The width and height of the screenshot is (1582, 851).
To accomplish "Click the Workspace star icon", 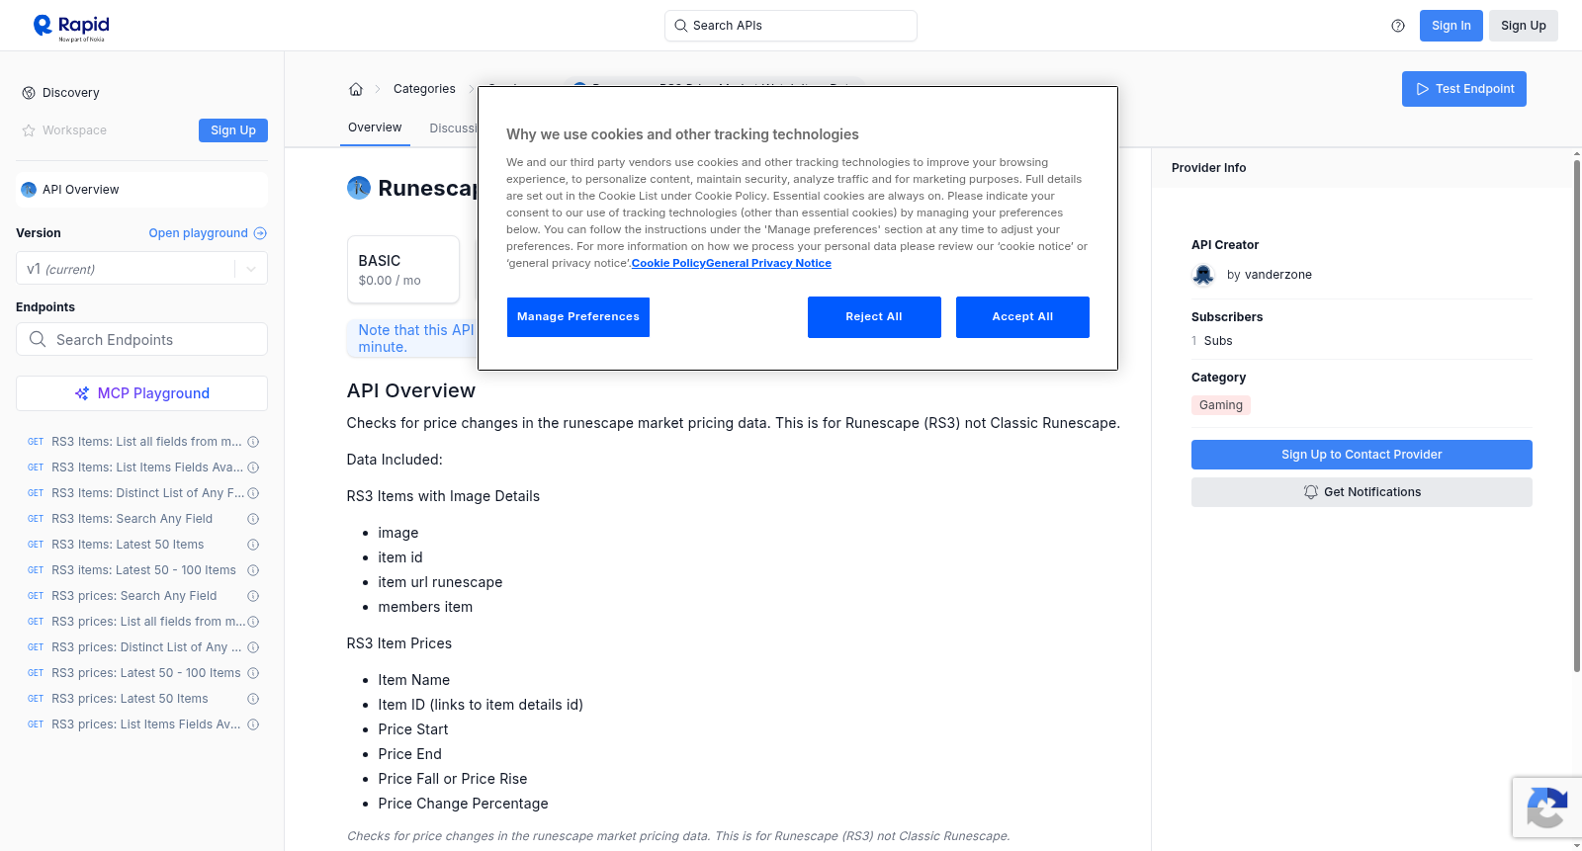I will click(x=29, y=130).
